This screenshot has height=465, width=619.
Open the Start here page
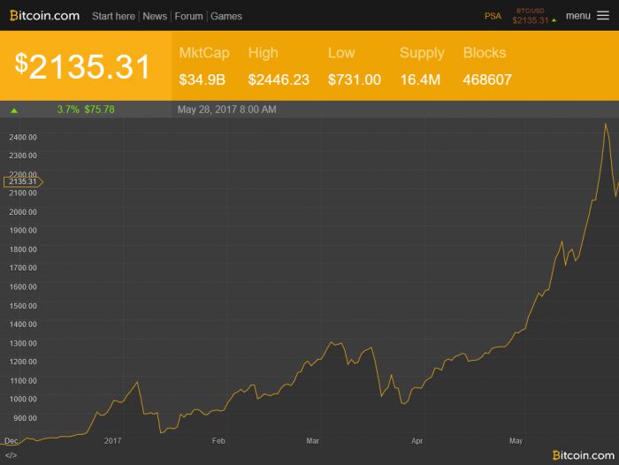(113, 16)
